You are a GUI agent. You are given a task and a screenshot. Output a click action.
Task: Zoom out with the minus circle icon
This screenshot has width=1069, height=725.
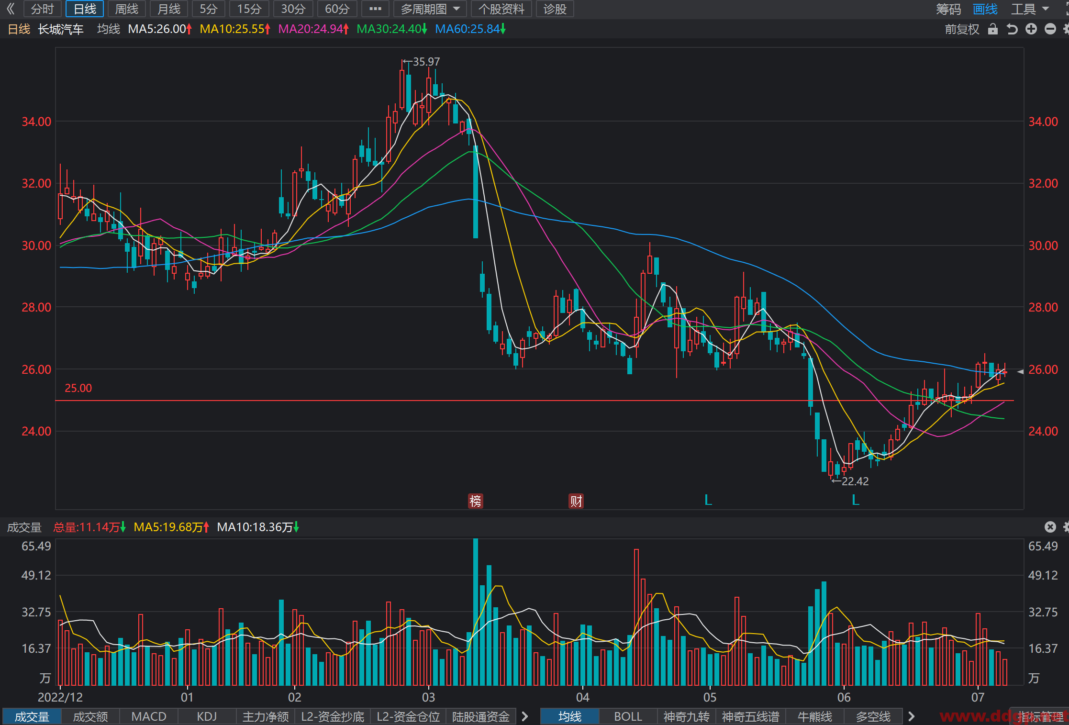click(x=1050, y=29)
